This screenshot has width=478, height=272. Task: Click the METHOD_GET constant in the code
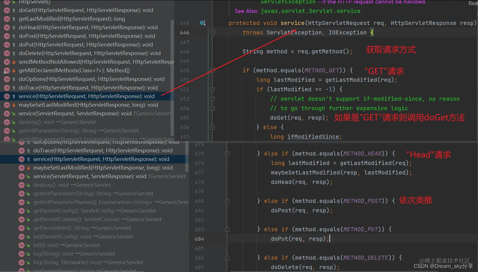point(322,70)
